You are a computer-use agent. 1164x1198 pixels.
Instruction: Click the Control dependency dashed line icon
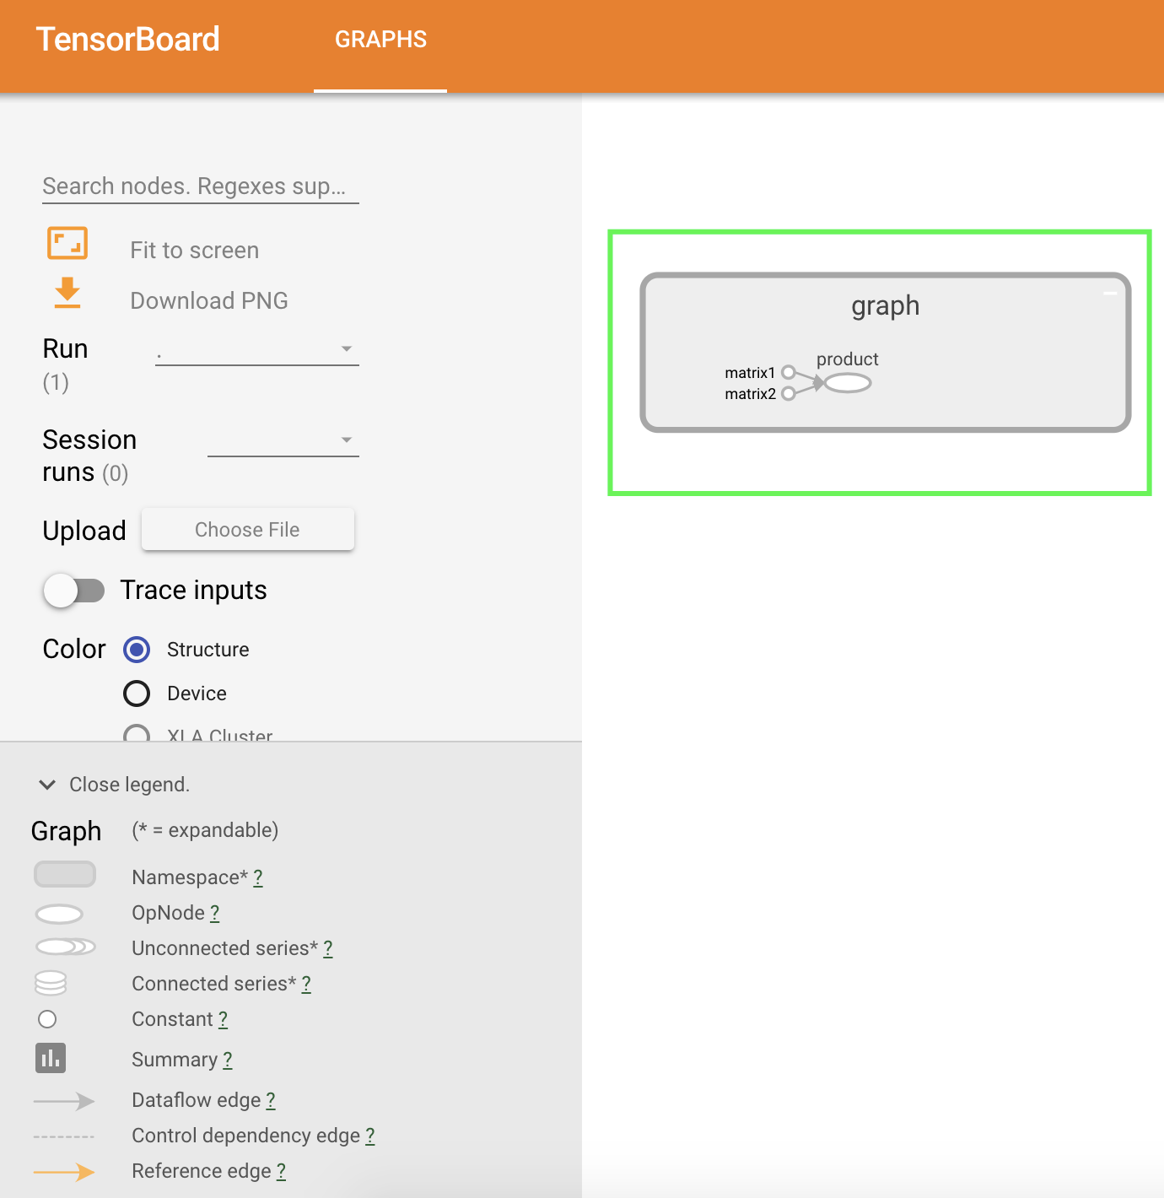pos(64,1136)
